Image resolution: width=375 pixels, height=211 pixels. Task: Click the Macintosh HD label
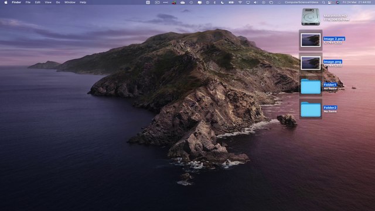pyautogui.click(x=335, y=16)
